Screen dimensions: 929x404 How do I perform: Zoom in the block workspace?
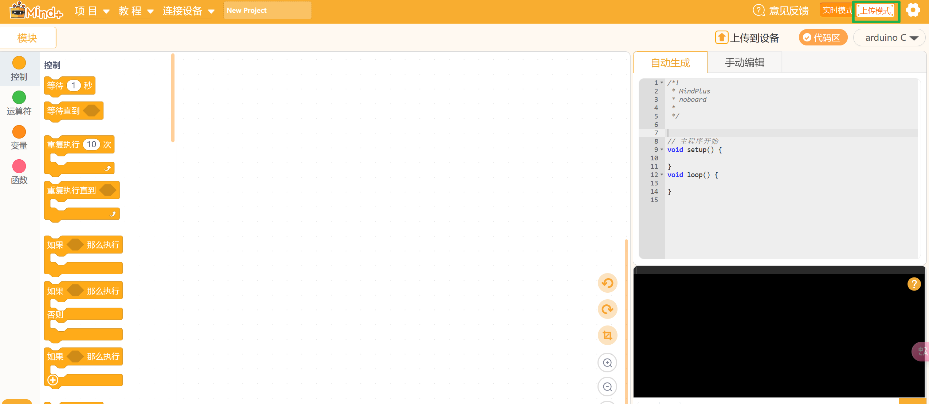pyautogui.click(x=607, y=363)
